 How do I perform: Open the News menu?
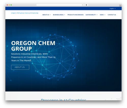(x=102, y=15)
